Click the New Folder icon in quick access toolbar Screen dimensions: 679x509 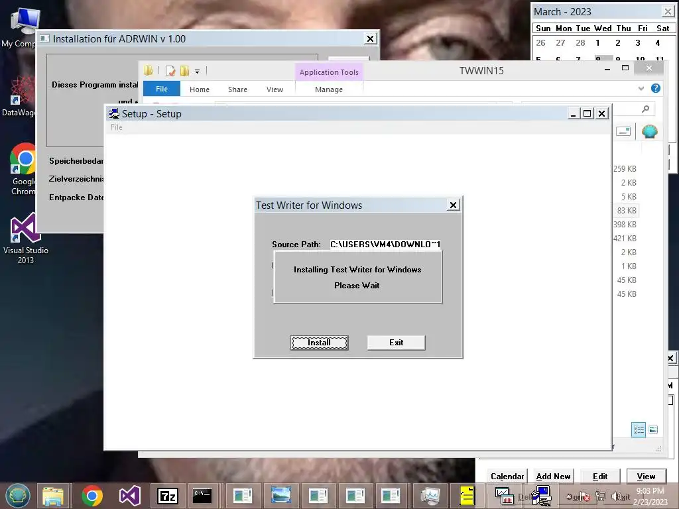pos(185,70)
